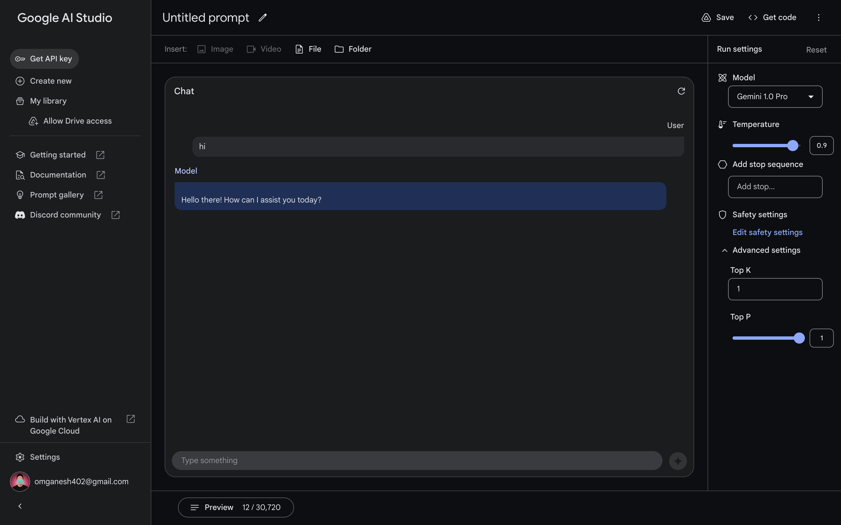Screen dimensions: 841x525
Task: Open the Gemini 1.0 Pro model dropdown
Action: pos(775,97)
